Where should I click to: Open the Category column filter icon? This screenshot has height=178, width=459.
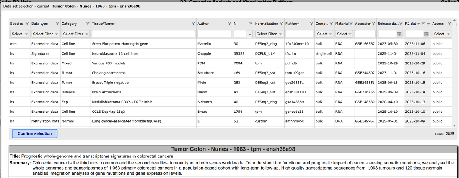coord(88,24)
